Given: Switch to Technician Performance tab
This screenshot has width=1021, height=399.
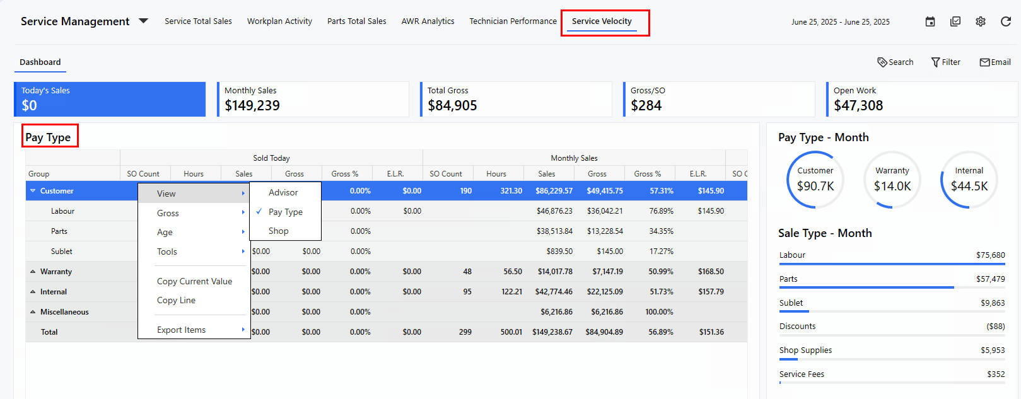Looking at the screenshot, I should coord(513,21).
